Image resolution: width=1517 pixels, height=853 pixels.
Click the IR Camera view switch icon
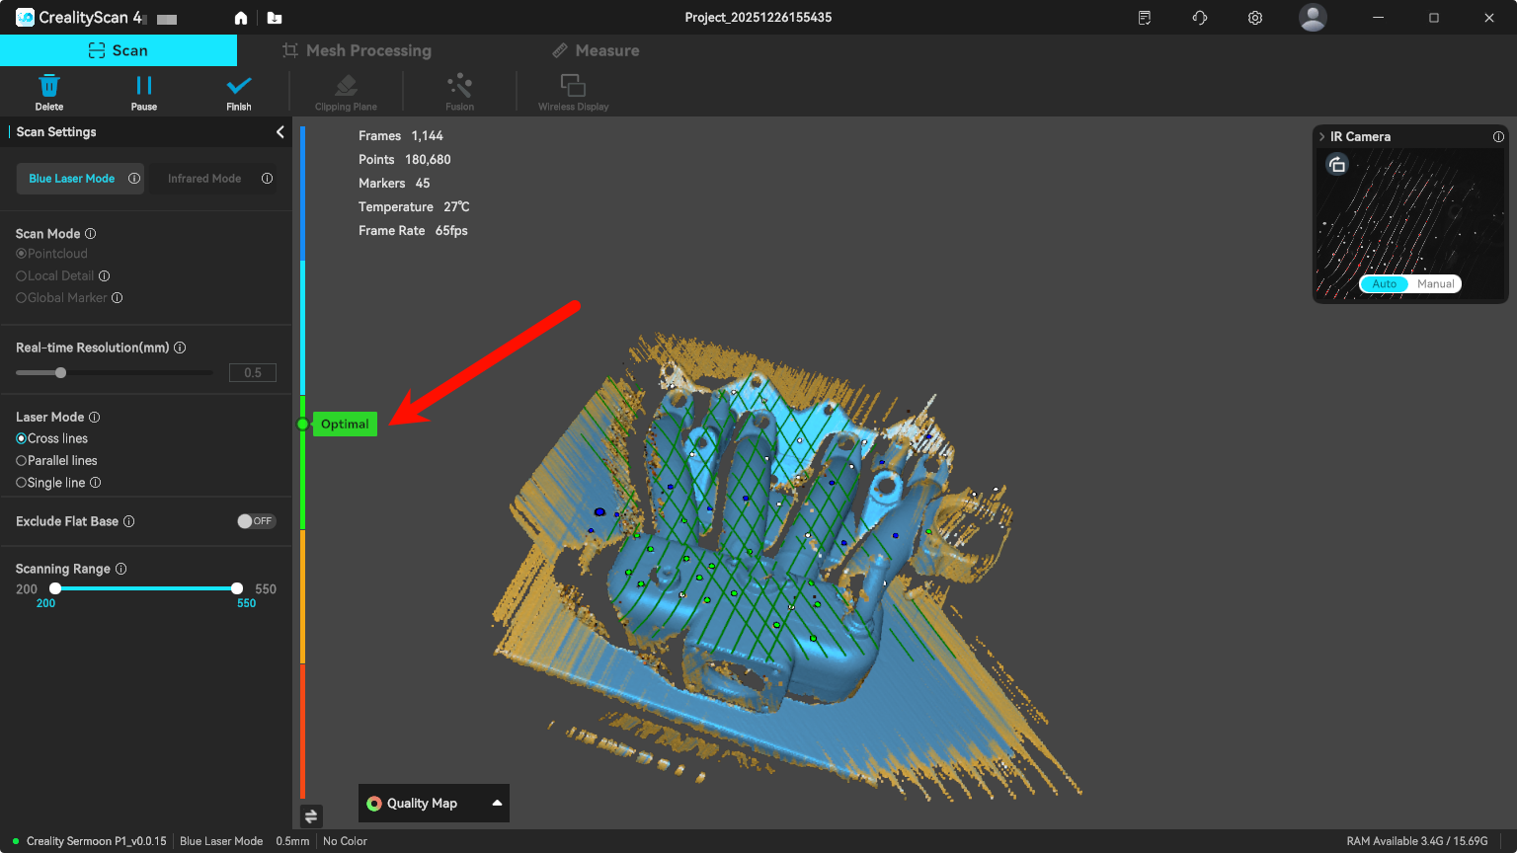click(1337, 165)
